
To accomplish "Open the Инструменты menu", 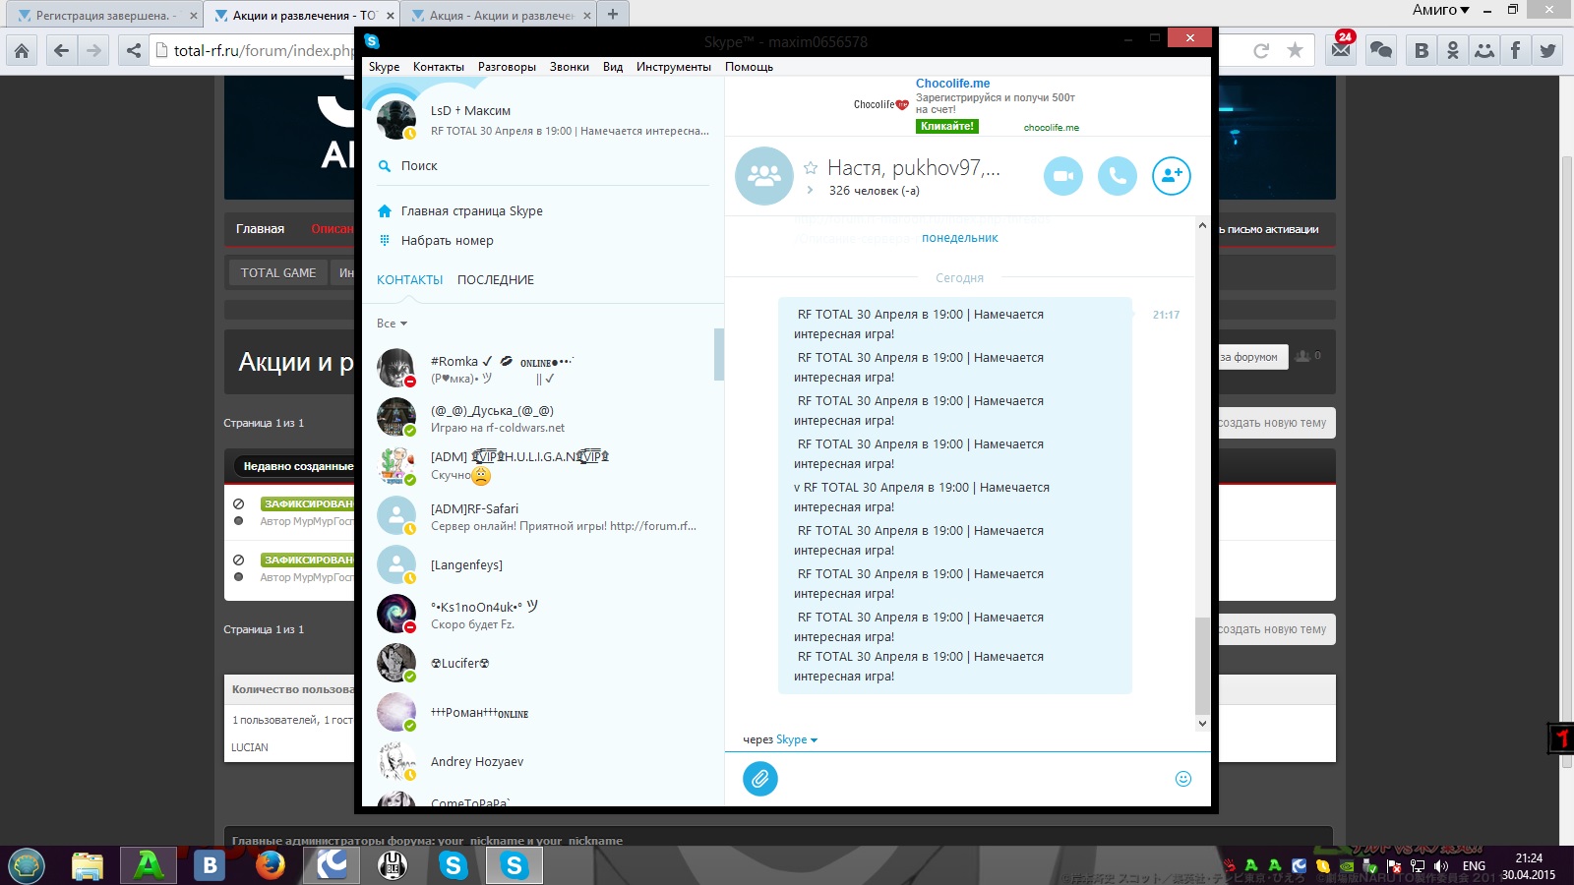I will [x=674, y=67].
